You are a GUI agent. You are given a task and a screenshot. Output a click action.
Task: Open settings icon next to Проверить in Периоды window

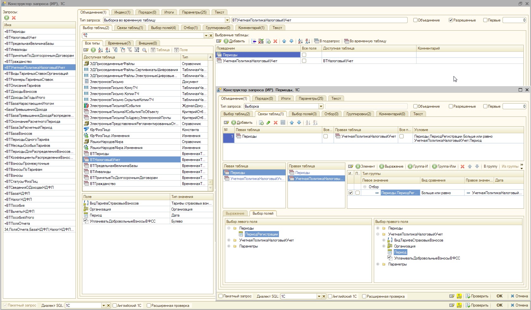(x=452, y=296)
